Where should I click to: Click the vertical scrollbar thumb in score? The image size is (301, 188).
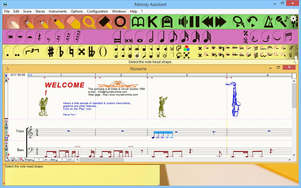pyautogui.click(x=294, y=96)
